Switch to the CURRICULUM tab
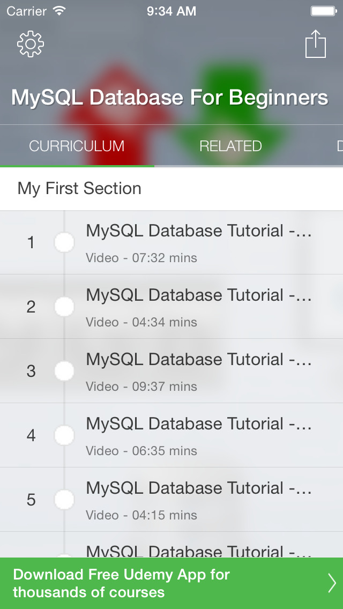Screen dimensions: 343x609 point(77,146)
